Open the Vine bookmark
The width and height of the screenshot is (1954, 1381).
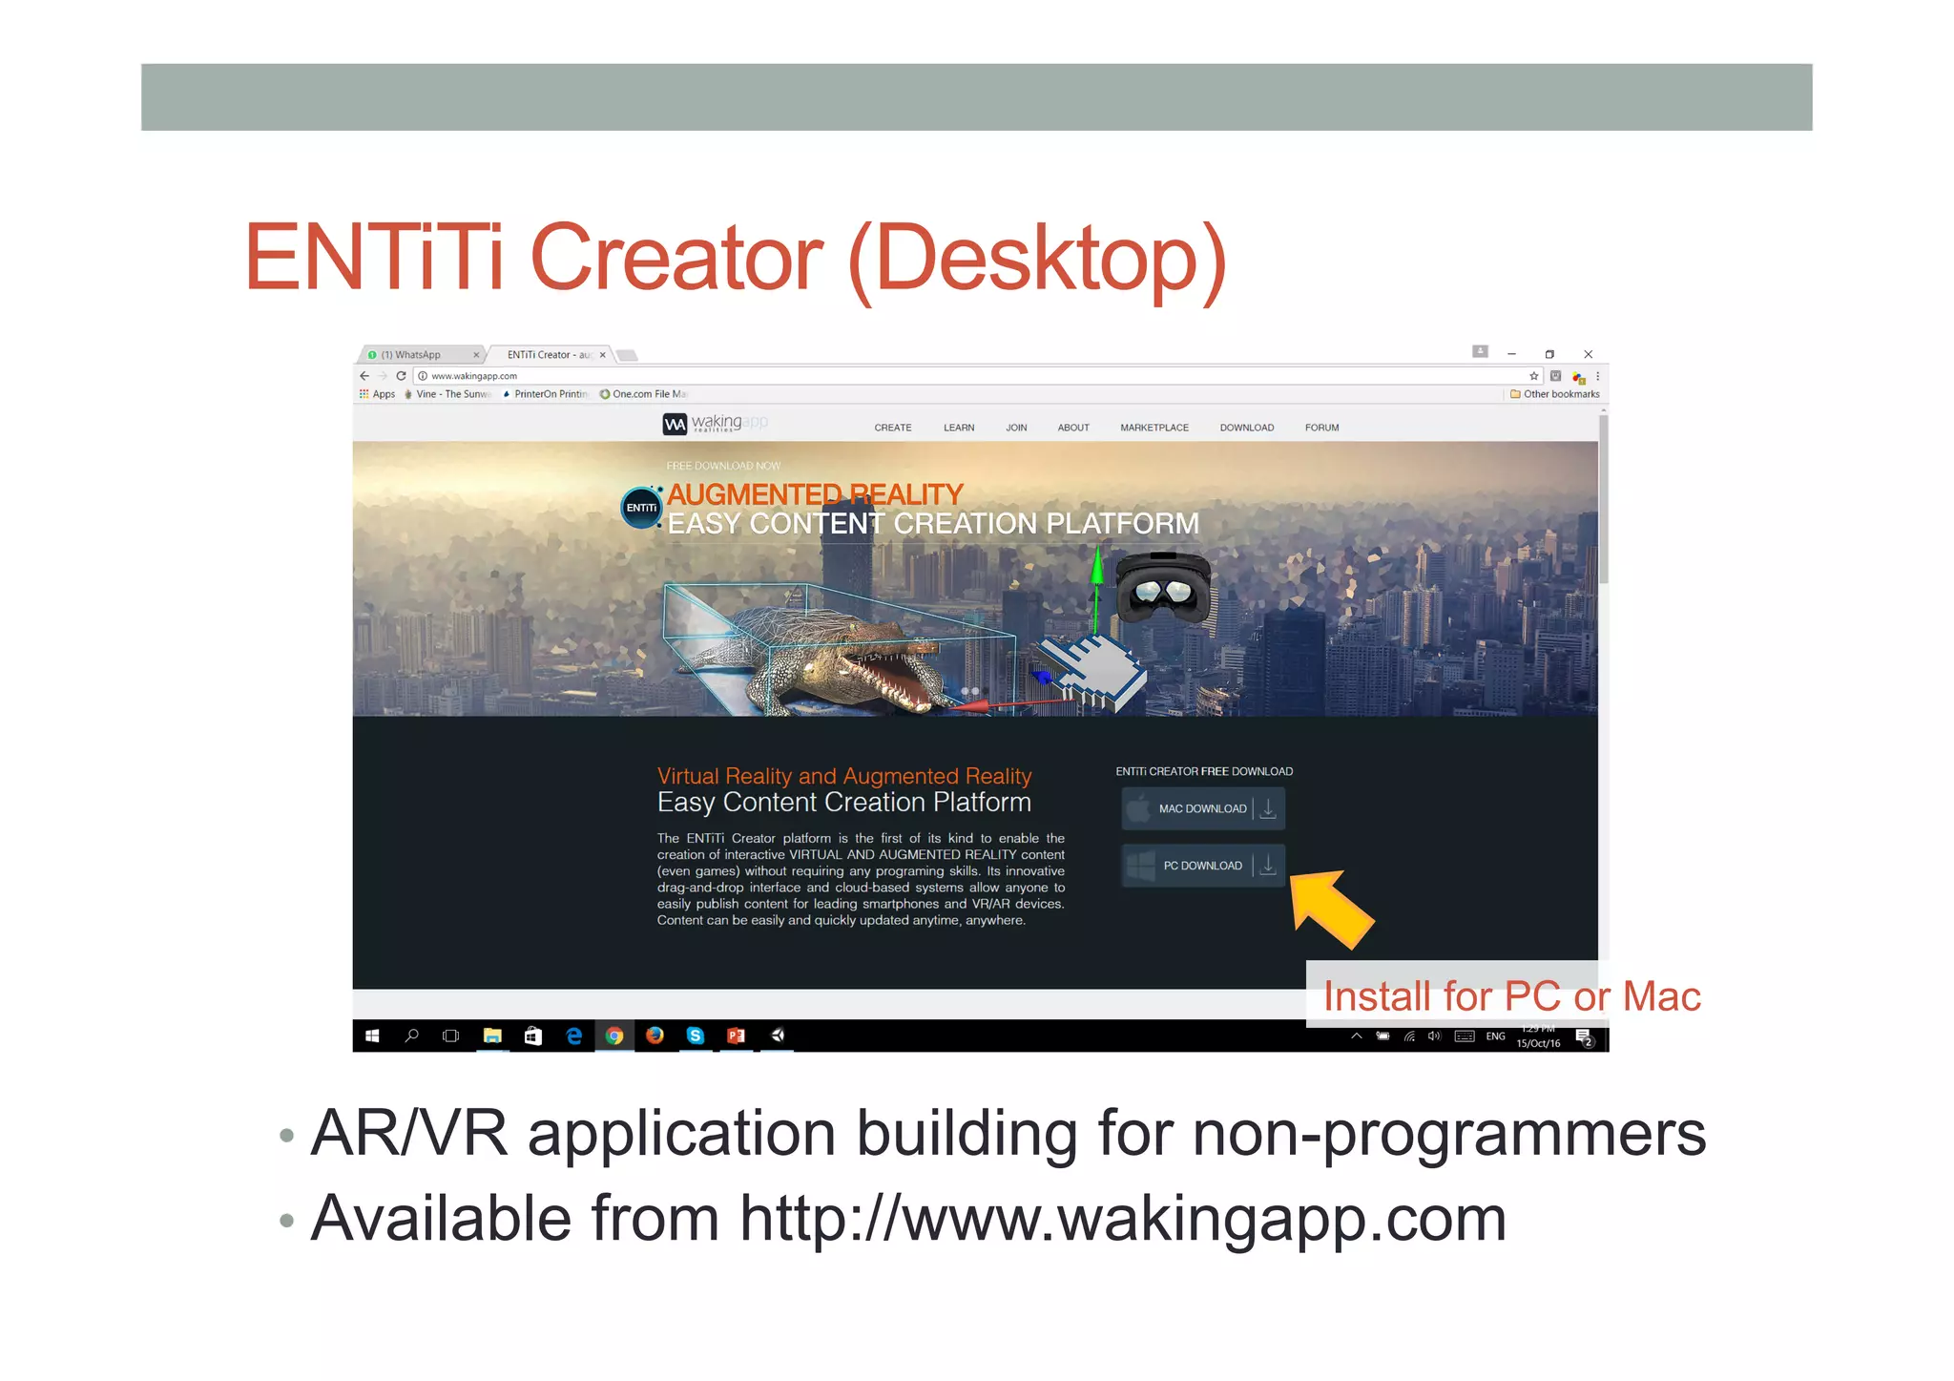click(447, 394)
